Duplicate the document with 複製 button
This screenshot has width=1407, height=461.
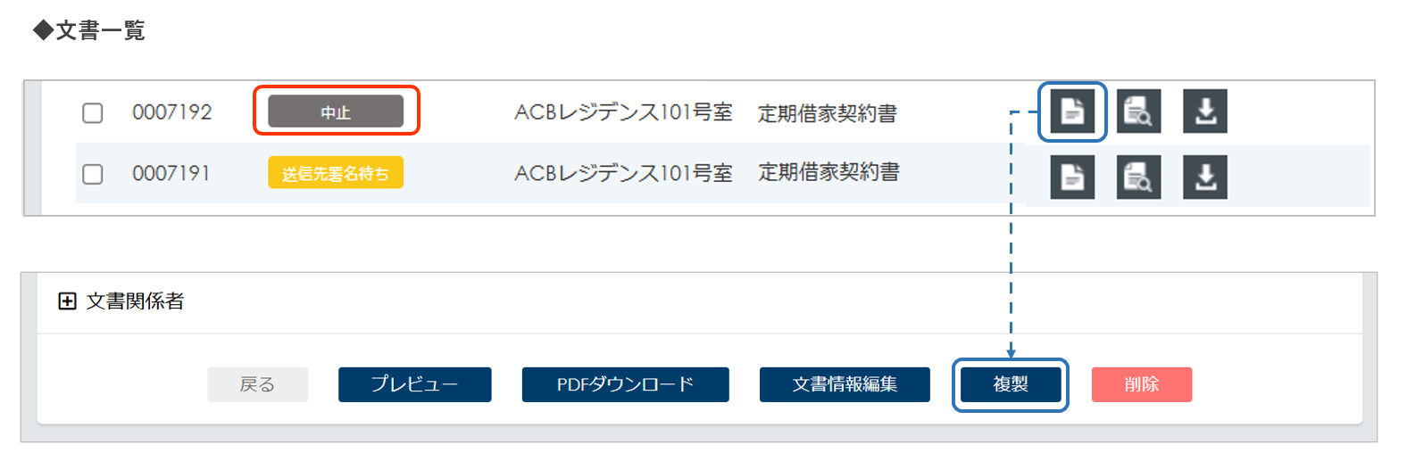tap(1011, 384)
